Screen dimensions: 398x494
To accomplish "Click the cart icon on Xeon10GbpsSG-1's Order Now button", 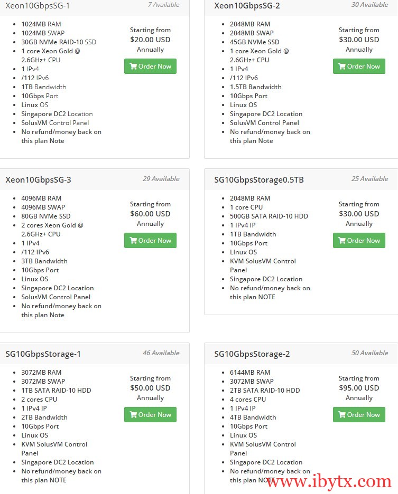I will point(134,66).
